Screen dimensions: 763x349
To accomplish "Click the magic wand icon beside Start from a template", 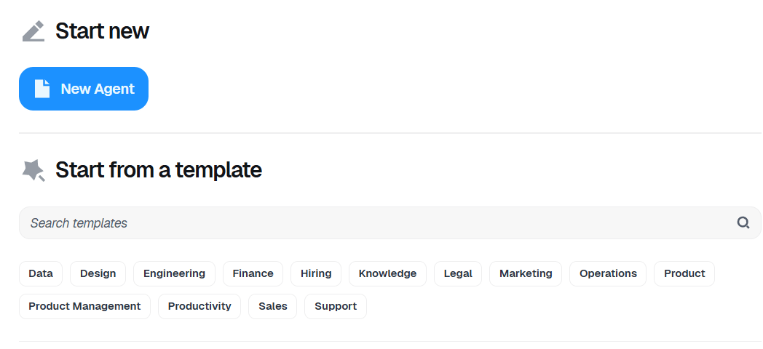I will 33,170.
